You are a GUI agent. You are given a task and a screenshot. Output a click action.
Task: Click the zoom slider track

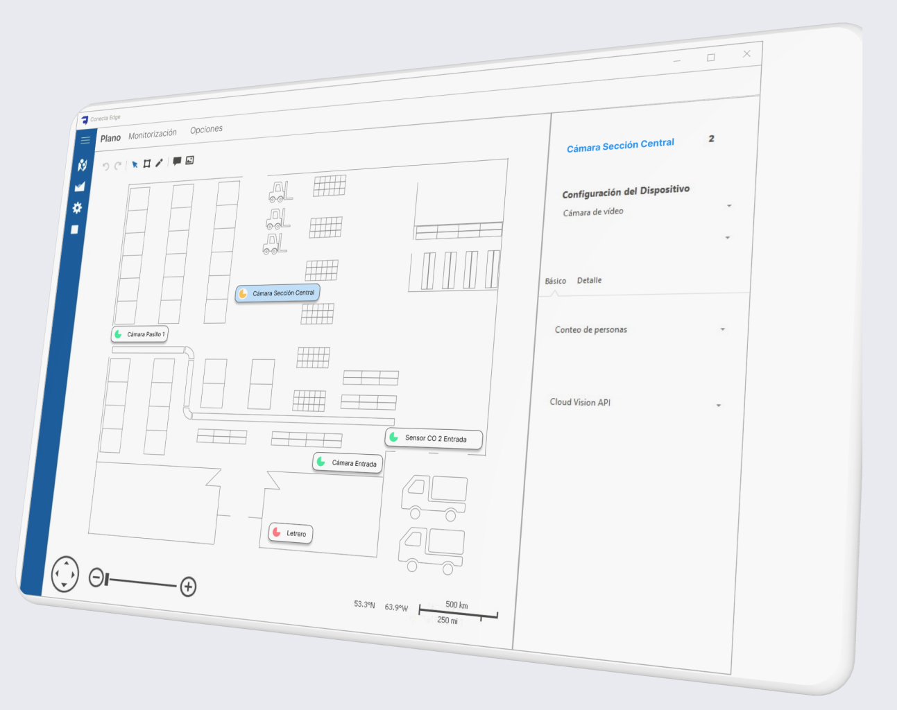coord(142,582)
